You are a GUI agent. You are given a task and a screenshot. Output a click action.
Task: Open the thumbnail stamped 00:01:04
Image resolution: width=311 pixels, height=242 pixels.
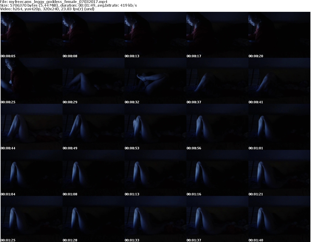click(32, 173)
